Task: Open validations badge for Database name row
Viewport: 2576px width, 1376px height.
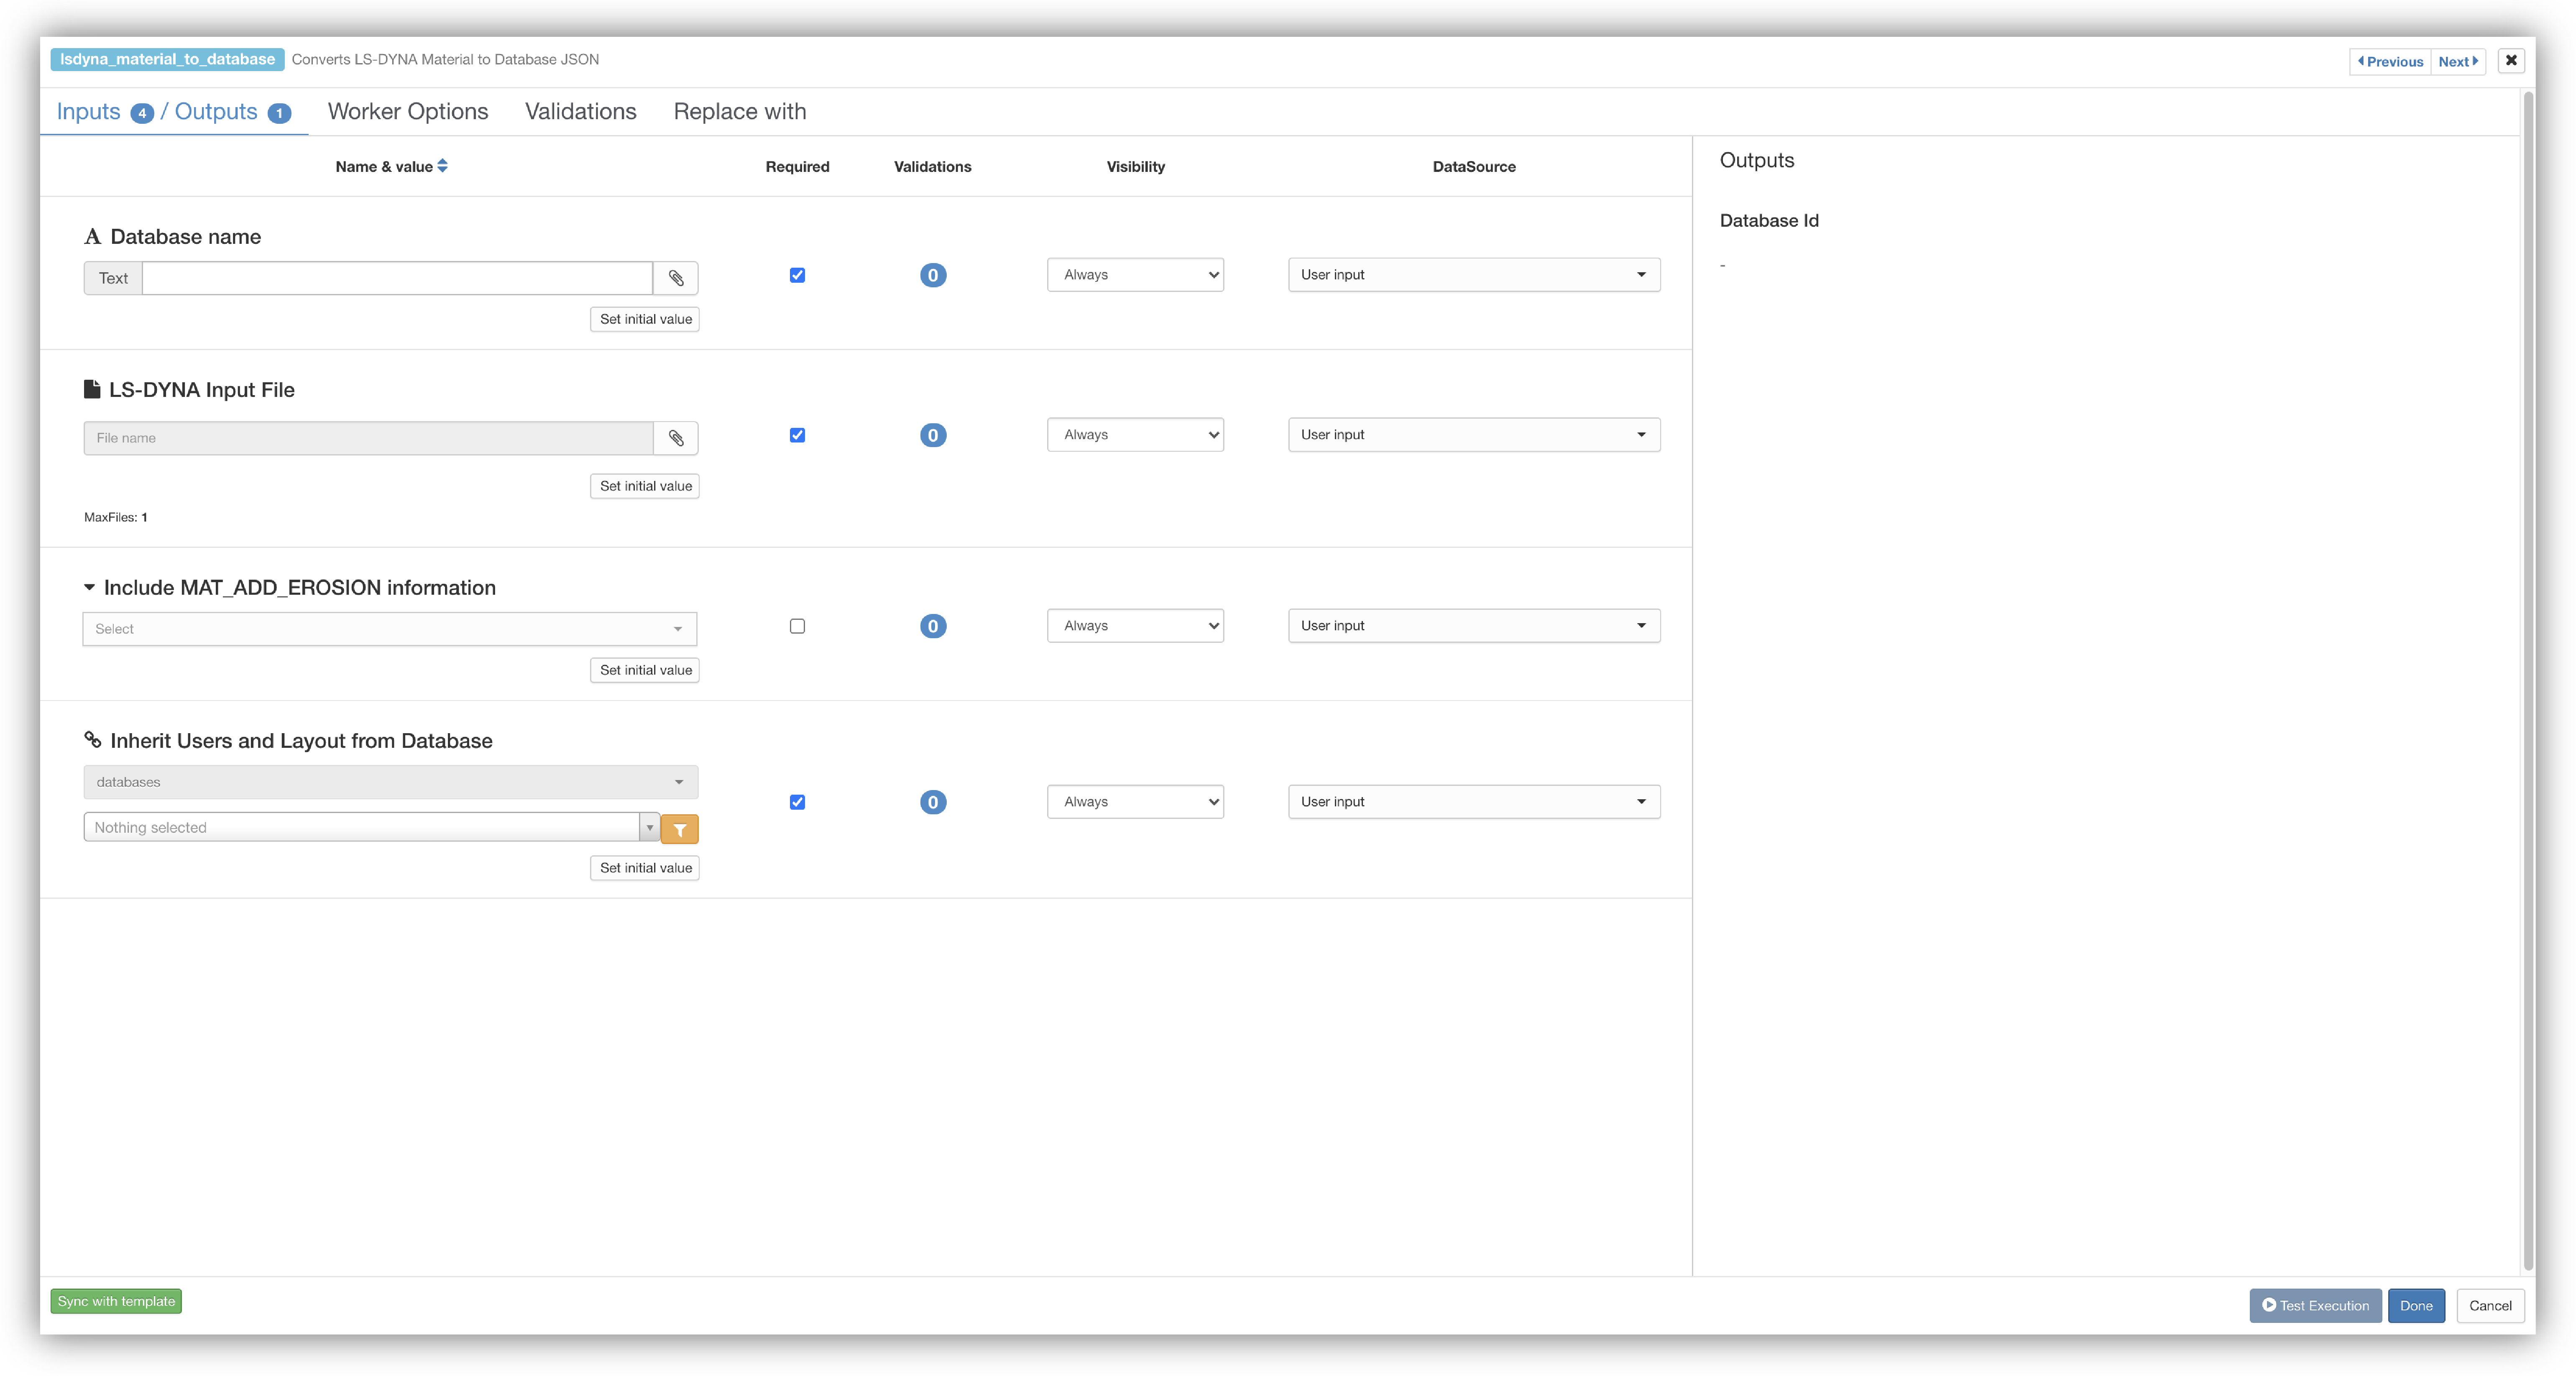Action: 933,275
